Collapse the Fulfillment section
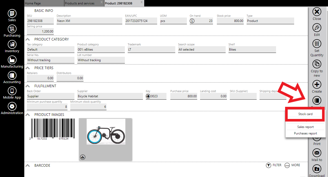Image resolution: width=328 pixels, height=177 pixels. (x=27, y=86)
